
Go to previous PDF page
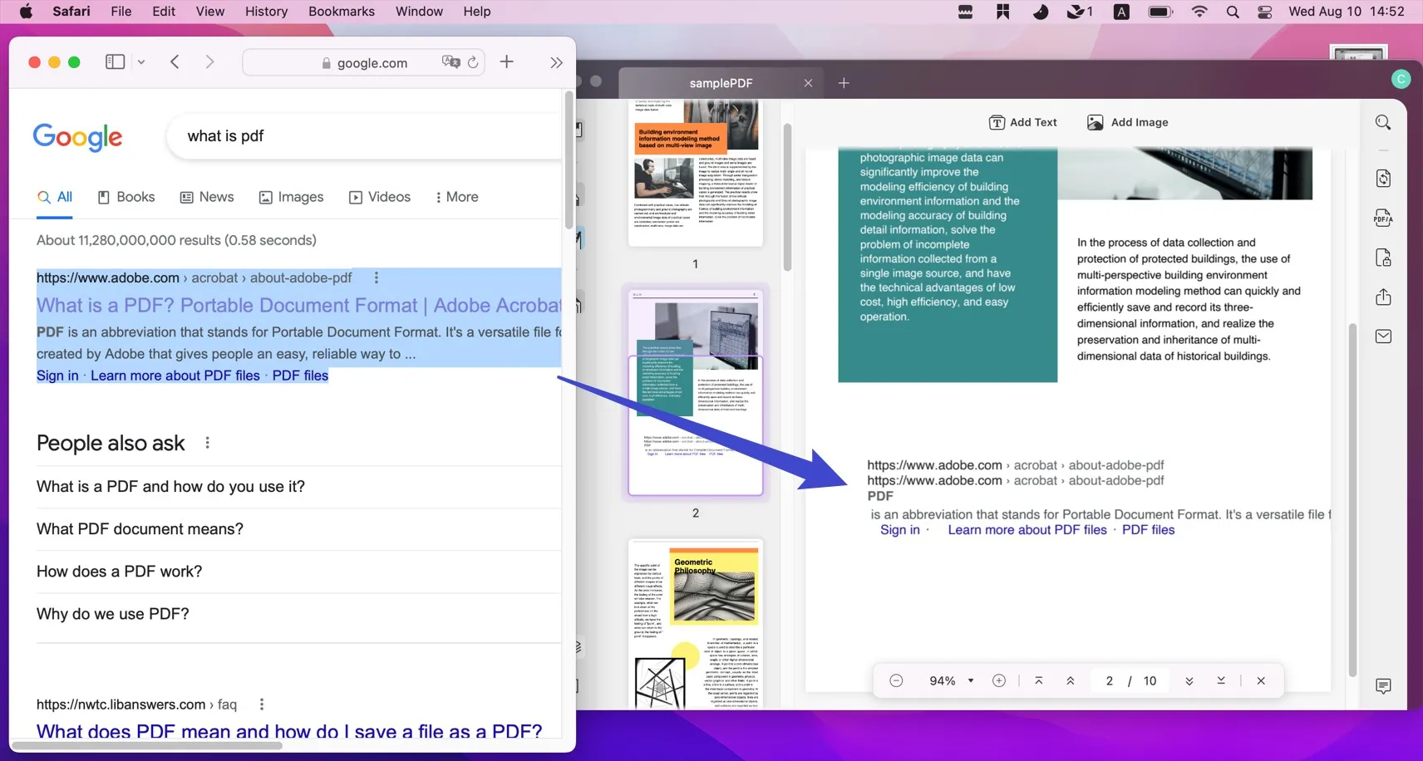point(1071,680)
